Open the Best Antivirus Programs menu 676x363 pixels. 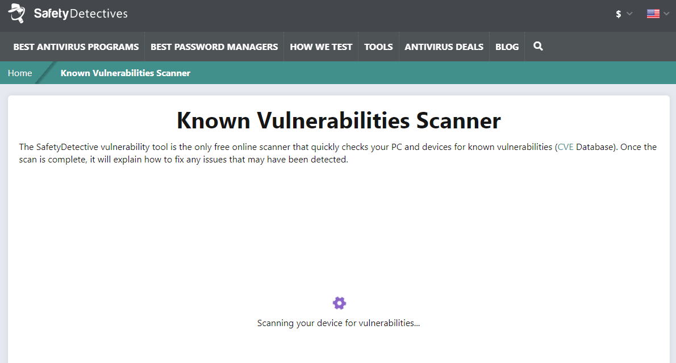tap(76, 47)
